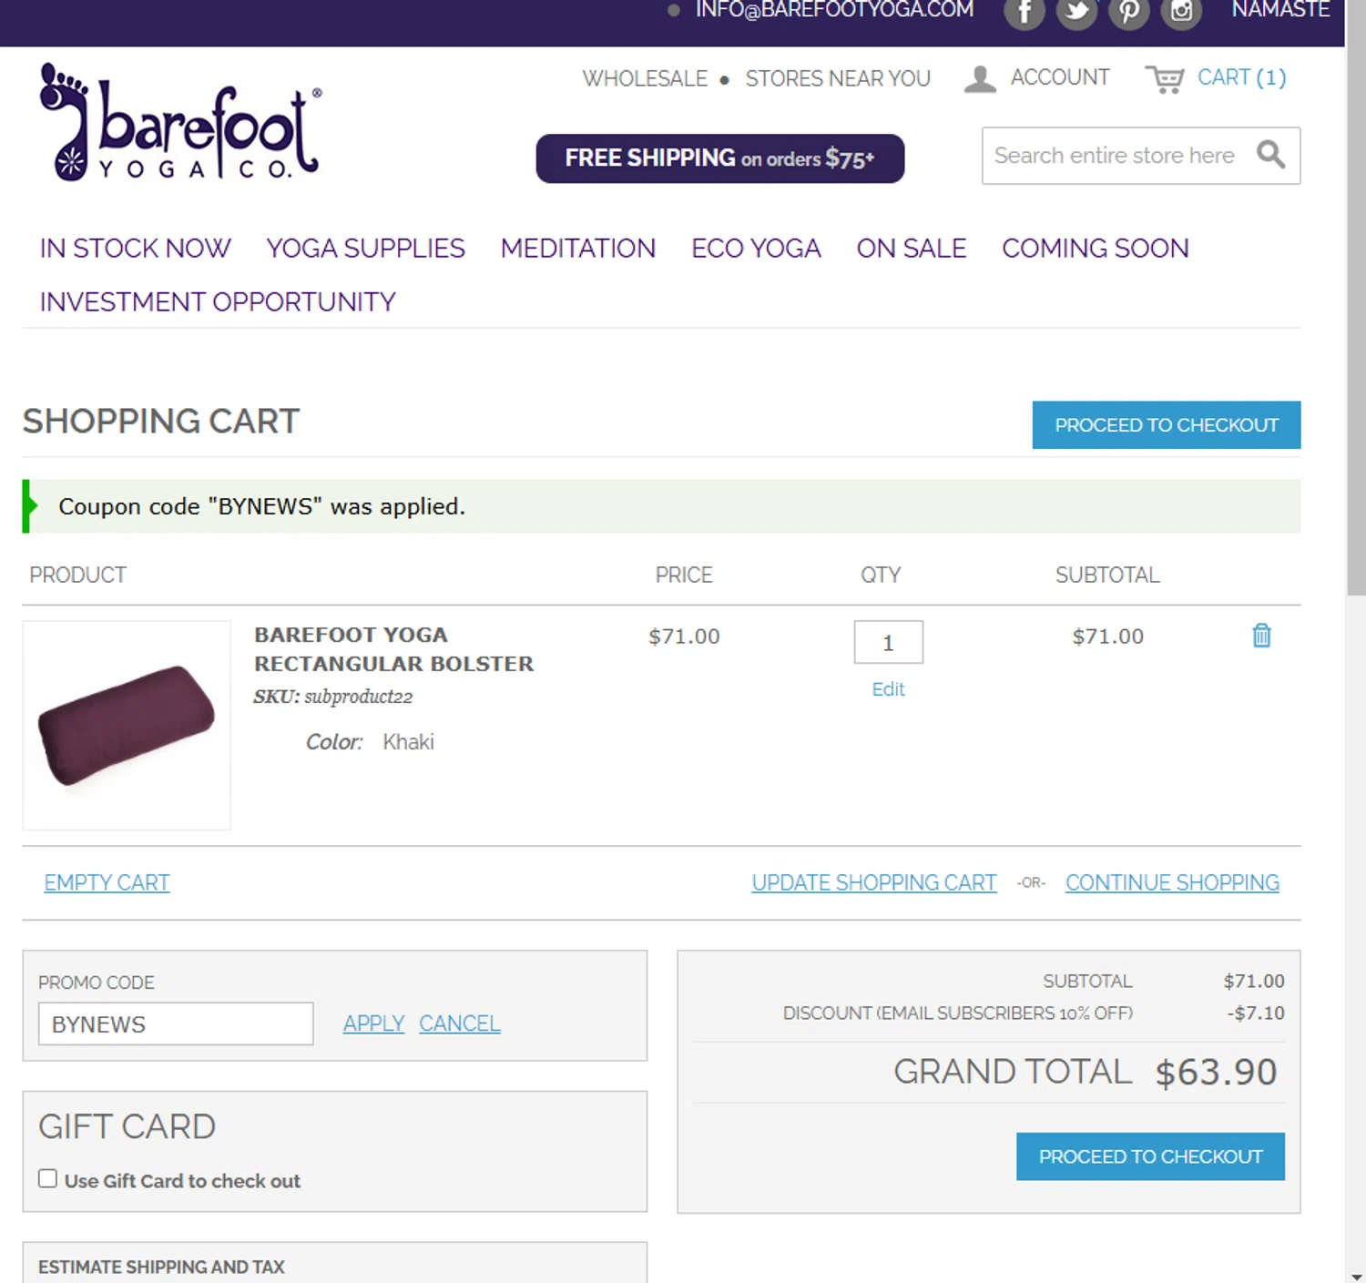Tick Use Gift Card to check out

pyautogui.click(x=48, y=1178)
